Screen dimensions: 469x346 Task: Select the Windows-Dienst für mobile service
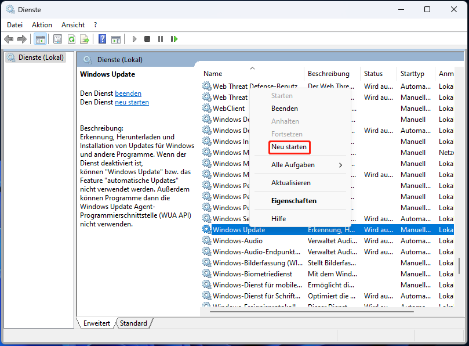pyautogui.click(x=328, y=285)
